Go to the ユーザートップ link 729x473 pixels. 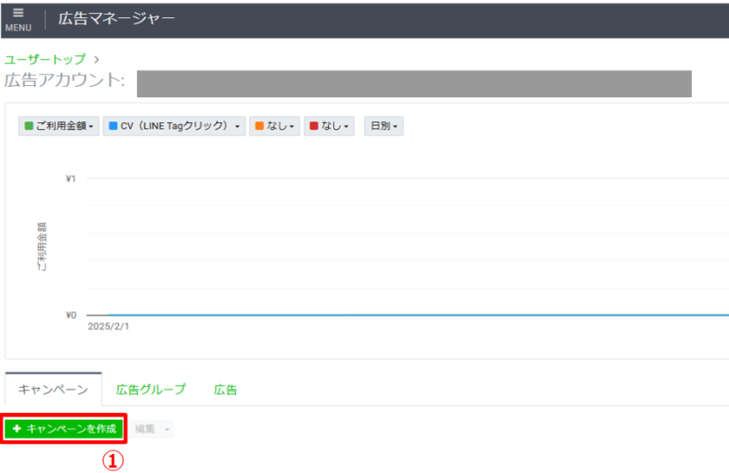click(x=45, y=59)
